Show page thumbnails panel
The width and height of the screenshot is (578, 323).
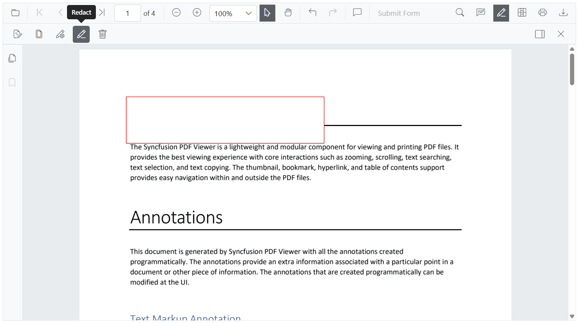coord(12,58)
